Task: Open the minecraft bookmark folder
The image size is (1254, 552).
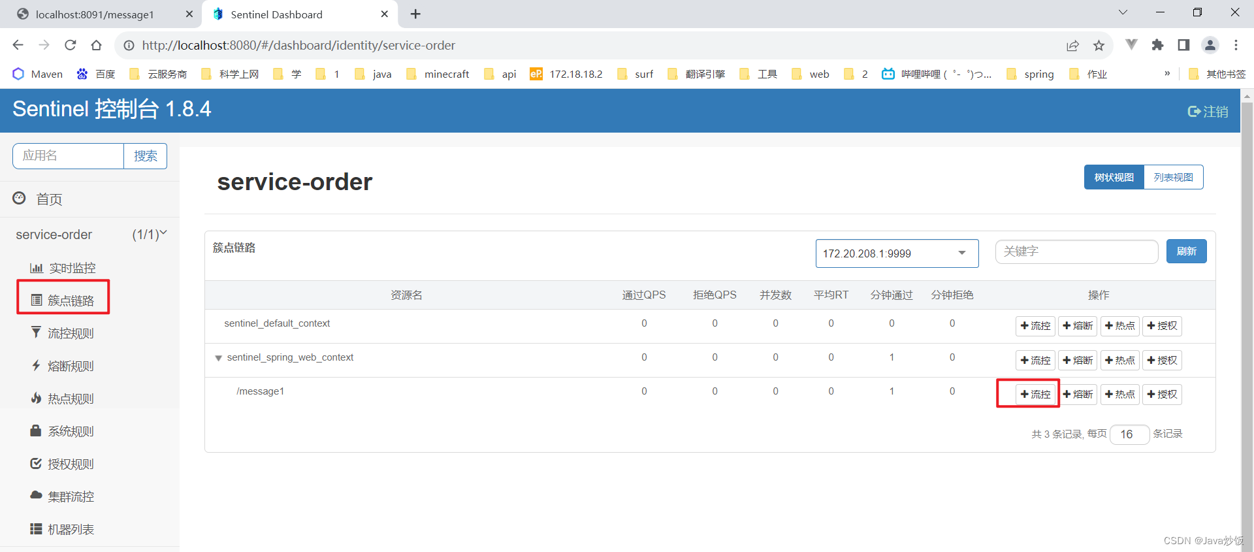Action: [x=437, y=74]
